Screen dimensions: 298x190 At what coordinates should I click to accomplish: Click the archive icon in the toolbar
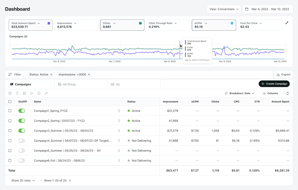pyautogui.click(x=10, y=93)
